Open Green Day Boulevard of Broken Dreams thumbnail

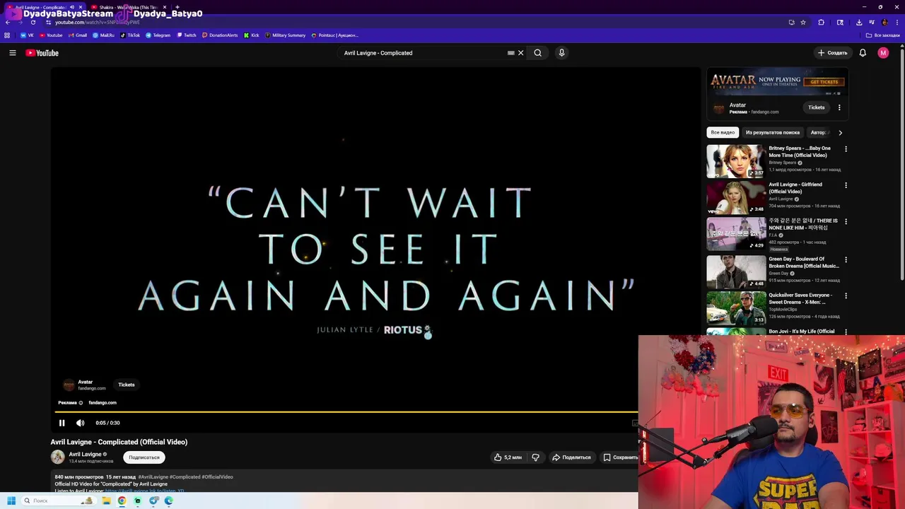[736, 271]
